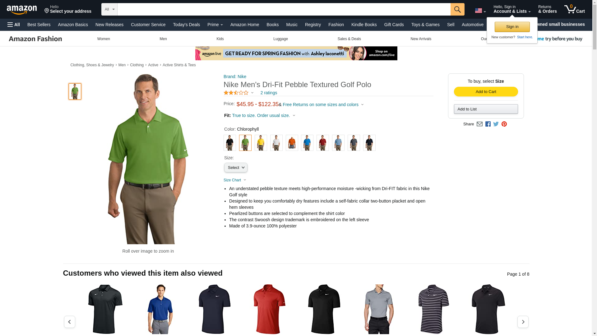Next page arrow in carousel
Viewport: 597px width, 336px height.
click(x=523, y=322)
